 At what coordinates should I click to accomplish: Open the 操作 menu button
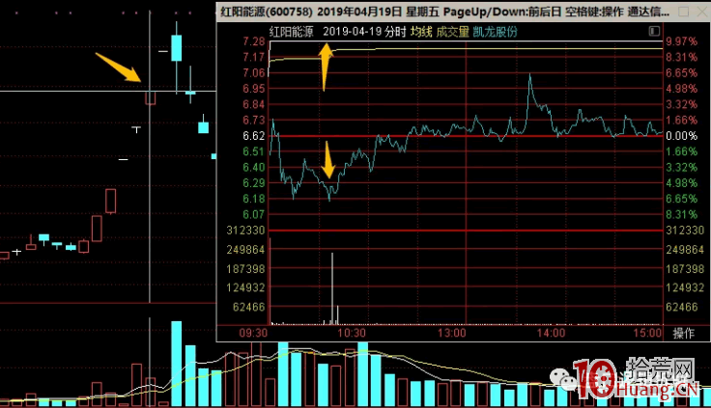tap(684, 334)
